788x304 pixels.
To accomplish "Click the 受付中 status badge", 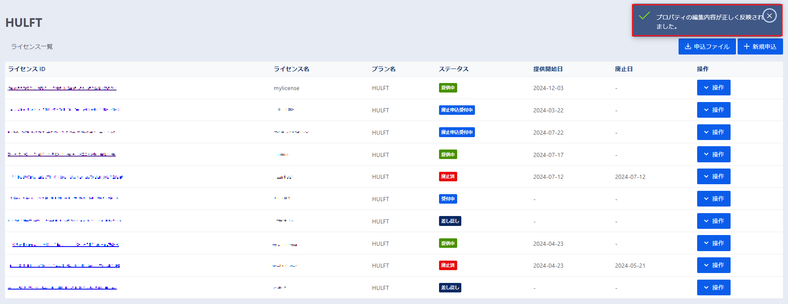I will 448,199.
